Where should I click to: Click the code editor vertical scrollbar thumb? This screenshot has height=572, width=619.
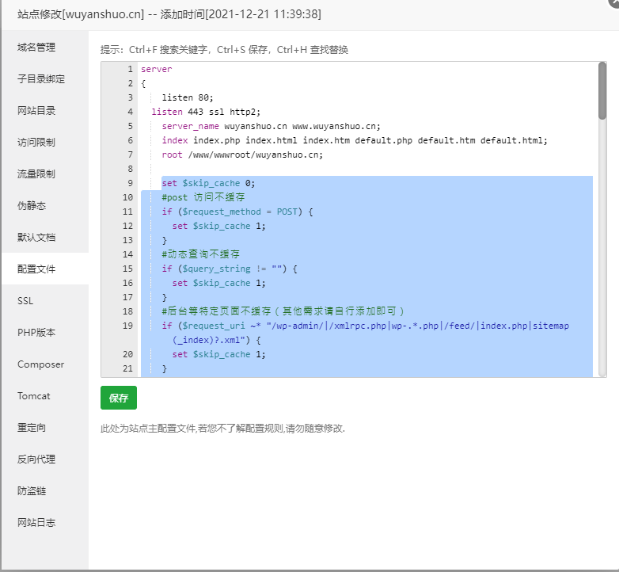602,90
